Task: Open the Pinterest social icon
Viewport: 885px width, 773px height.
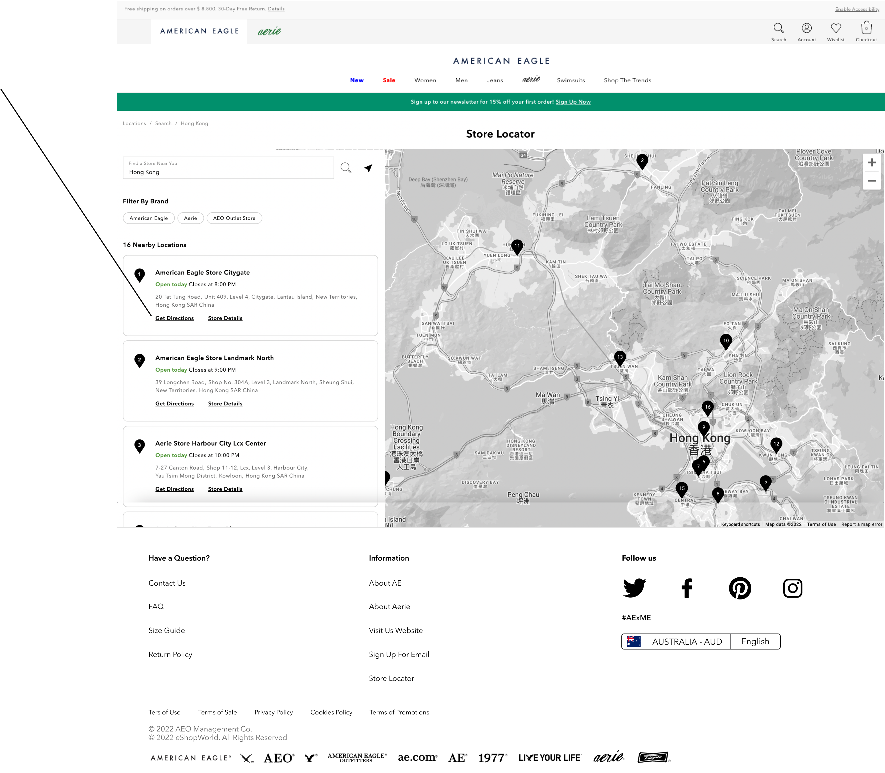Action: [x=740, y=588]
